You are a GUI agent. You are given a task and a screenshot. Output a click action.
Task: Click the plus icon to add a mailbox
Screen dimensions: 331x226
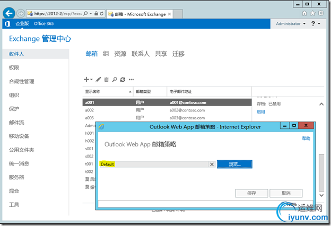[x=86, y=80]
